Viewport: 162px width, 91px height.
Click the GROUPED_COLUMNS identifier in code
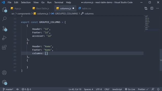[50, 22]
